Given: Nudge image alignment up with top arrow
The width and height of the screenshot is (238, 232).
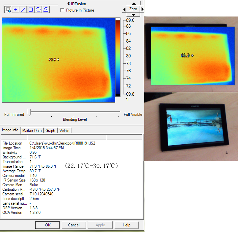Looking at the screenshot, I should coord(133,3).
